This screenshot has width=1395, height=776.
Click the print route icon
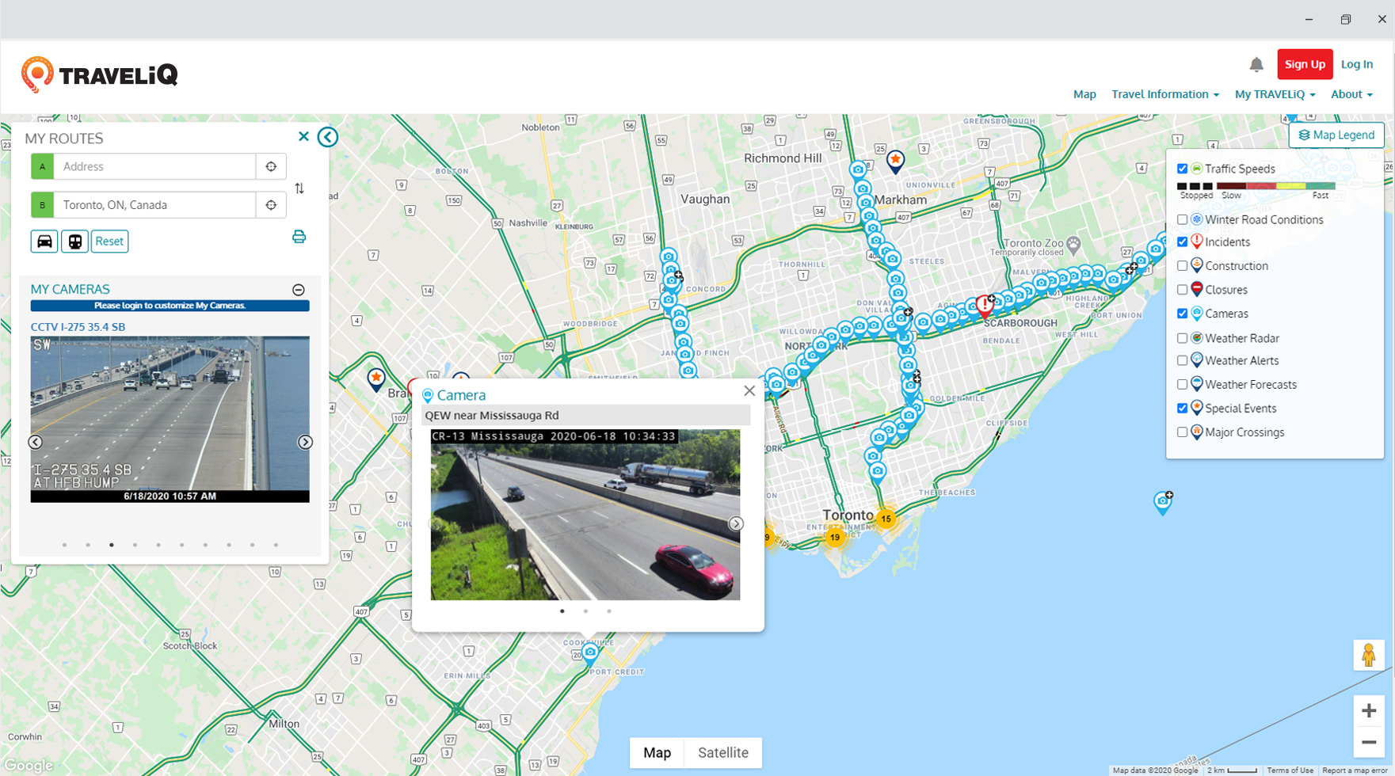[x=299, y=236]
